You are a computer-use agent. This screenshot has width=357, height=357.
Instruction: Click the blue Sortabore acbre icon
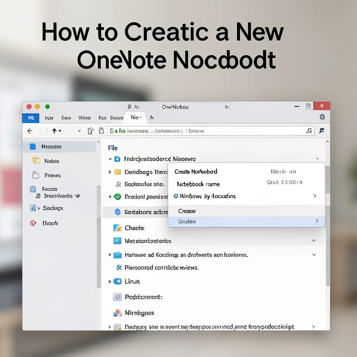(117, 212)
